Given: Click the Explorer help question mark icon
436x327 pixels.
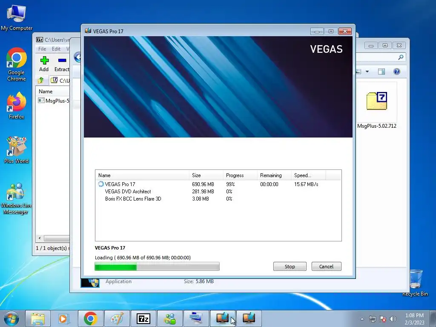Looking at the screenshot, I should point(397,72).
